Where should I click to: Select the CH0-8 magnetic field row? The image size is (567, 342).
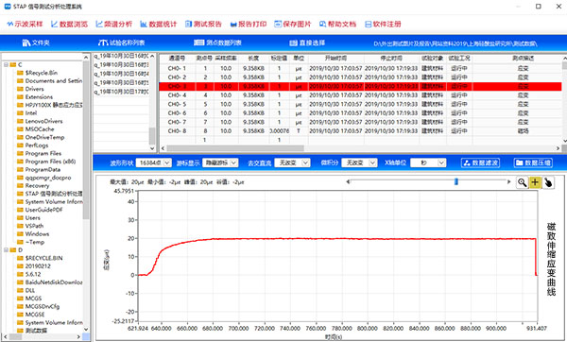[x=361, y=131]
